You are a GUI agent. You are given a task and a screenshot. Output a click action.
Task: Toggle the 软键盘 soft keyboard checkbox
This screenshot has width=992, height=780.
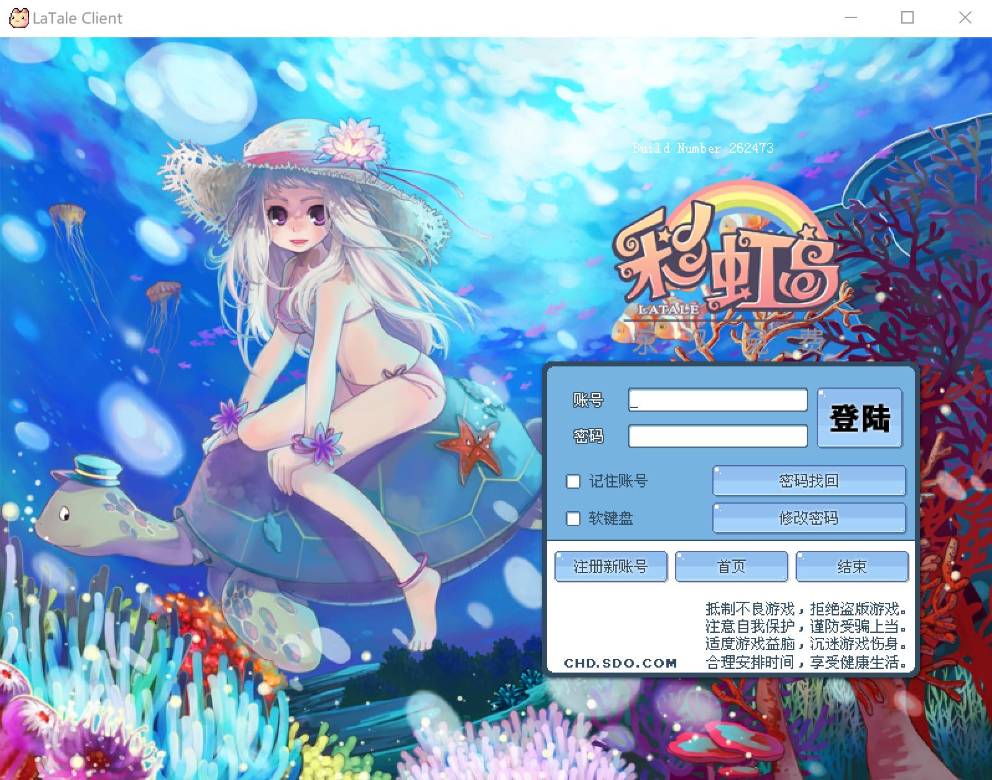click(573, 519)
